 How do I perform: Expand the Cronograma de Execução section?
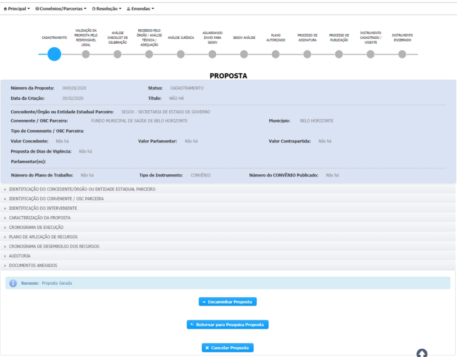36,227
